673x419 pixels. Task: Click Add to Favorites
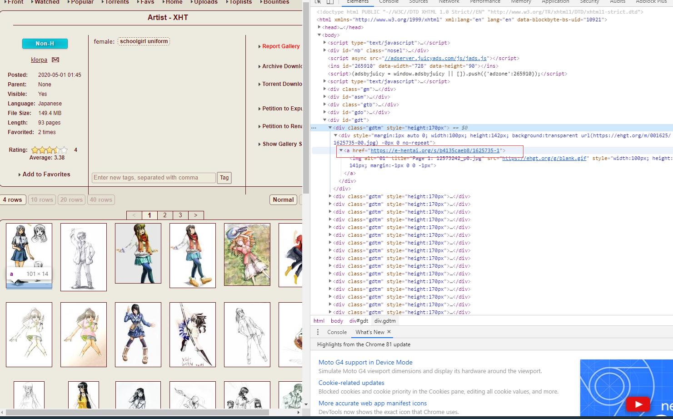point(46,175)
